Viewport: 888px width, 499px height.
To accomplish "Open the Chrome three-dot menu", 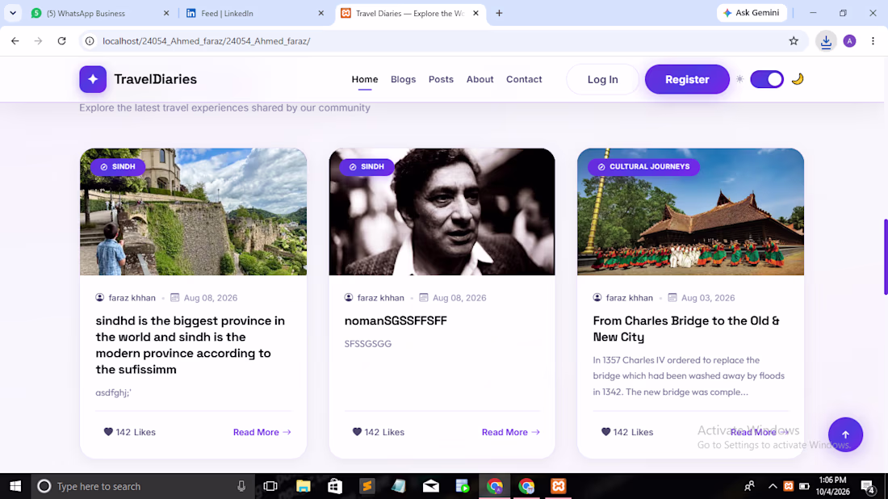I will coord(873,41).
